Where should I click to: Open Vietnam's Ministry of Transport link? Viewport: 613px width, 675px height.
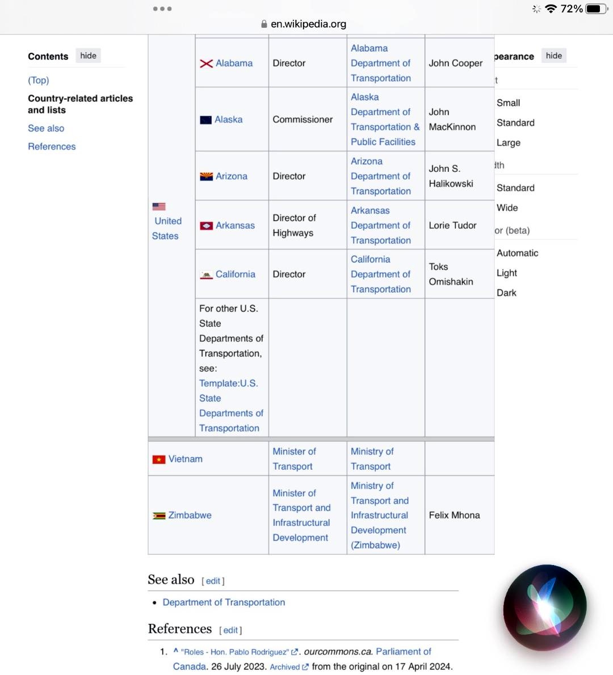pyautogui.click(x=372, y=459)
